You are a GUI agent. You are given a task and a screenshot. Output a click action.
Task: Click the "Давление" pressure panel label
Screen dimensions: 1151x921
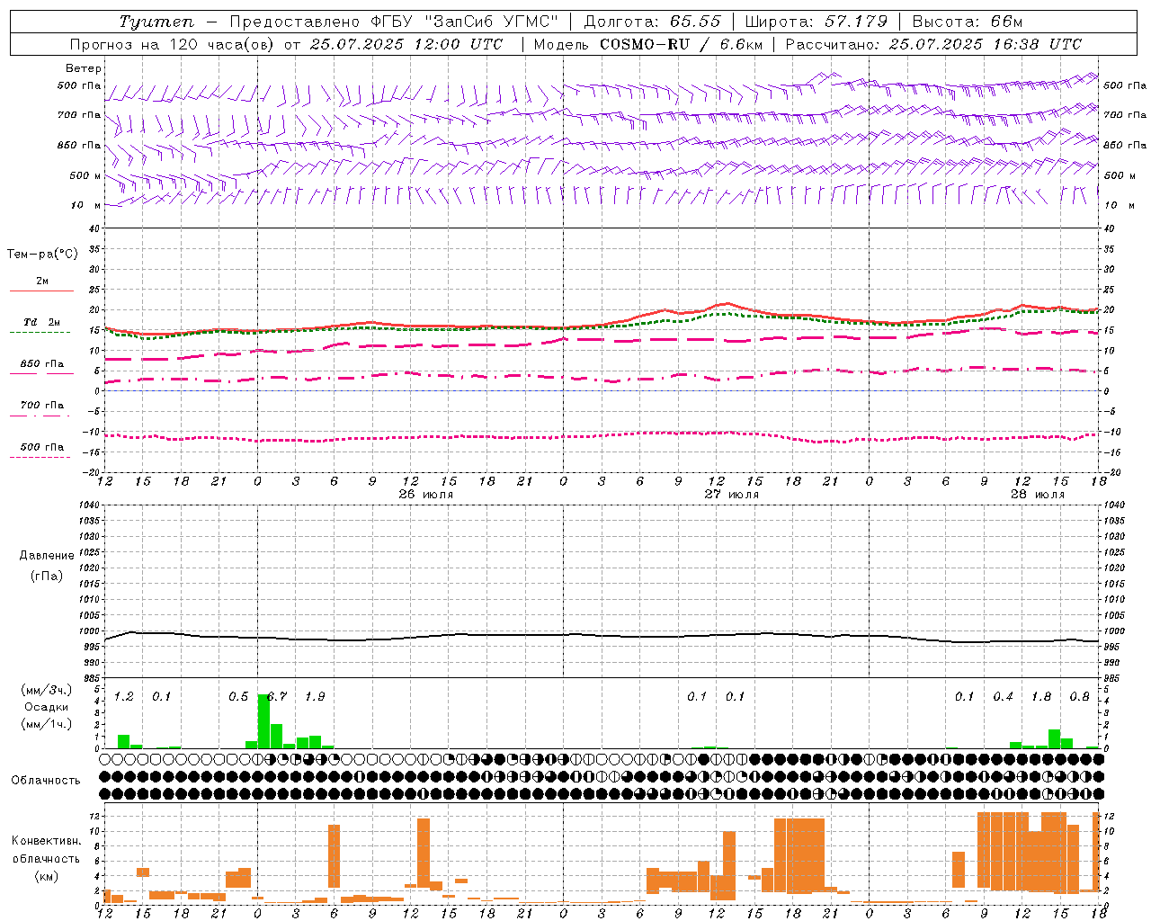pos(47,555)
